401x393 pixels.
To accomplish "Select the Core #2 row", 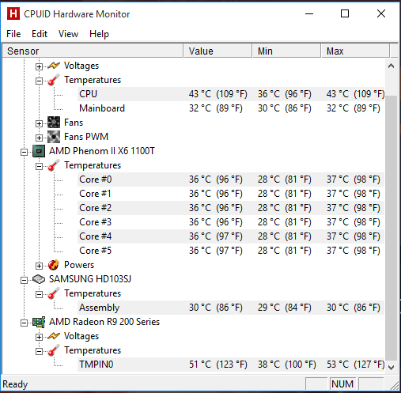I will 231,208.
